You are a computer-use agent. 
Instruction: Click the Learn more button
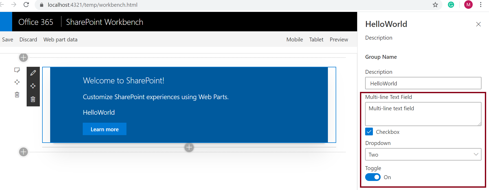pos(104,129)
